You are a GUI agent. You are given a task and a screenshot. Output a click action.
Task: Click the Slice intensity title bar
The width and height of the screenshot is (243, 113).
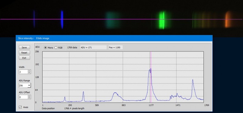coord(114,38)
